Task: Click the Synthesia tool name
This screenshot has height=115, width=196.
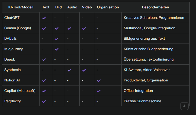Action: pyautogui.click(x=12, y=70)
